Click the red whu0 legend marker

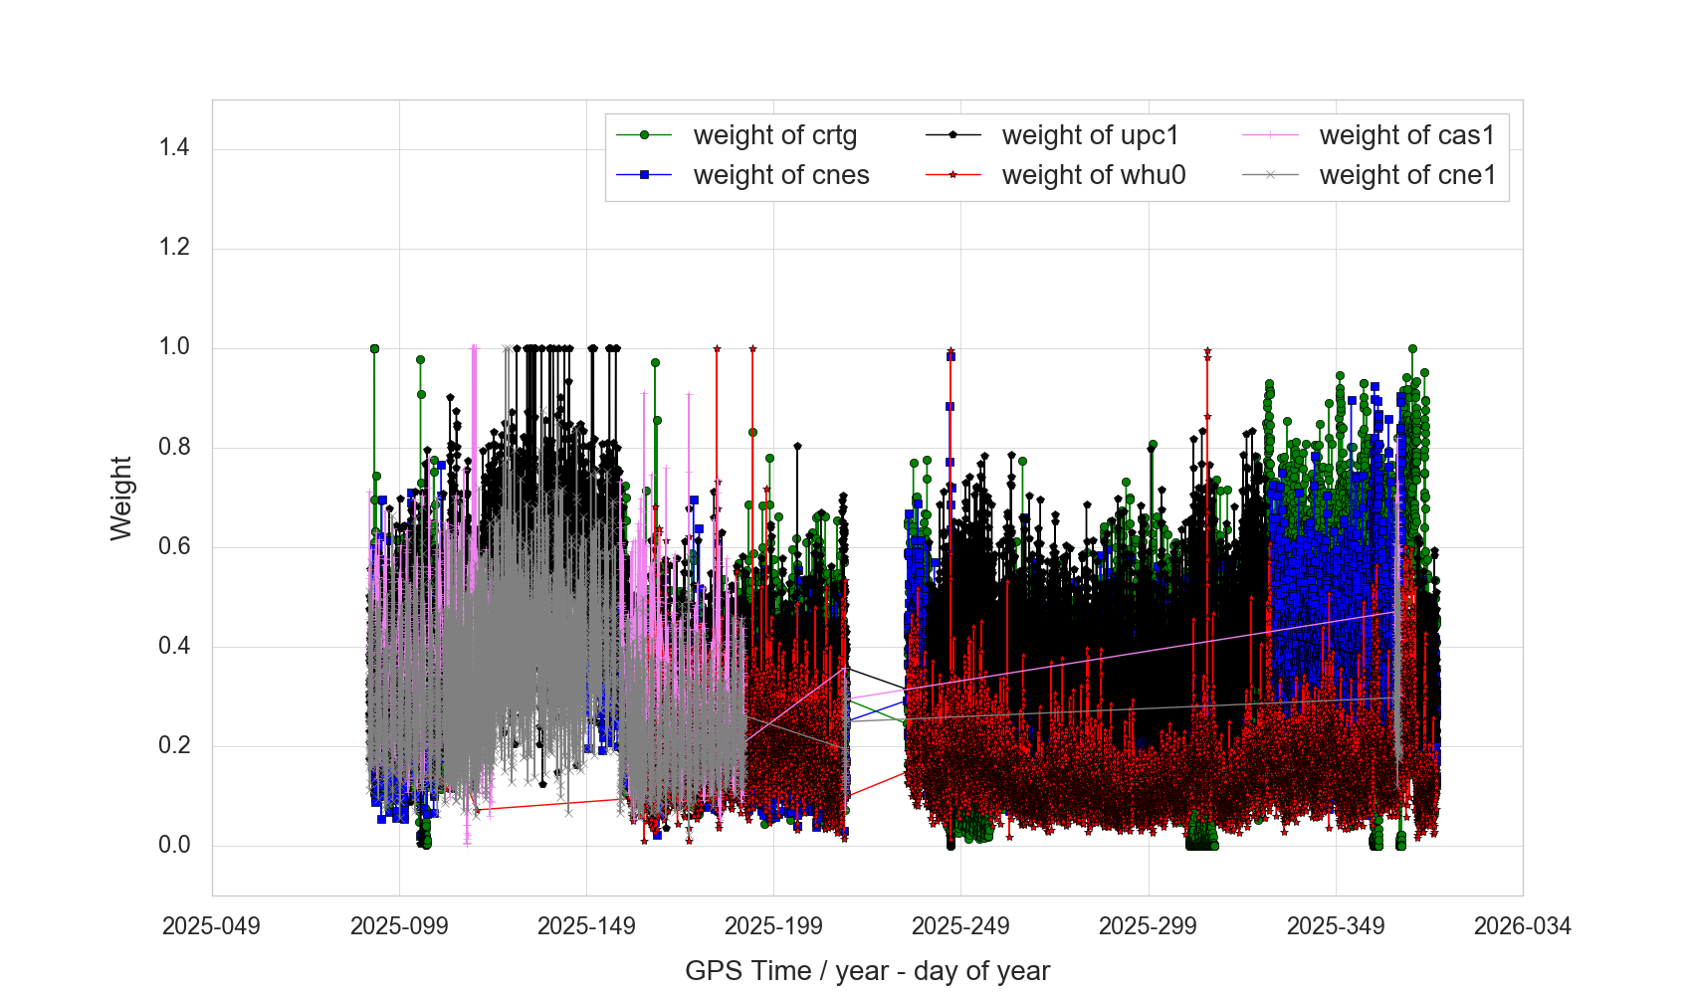tap(952, 175)
